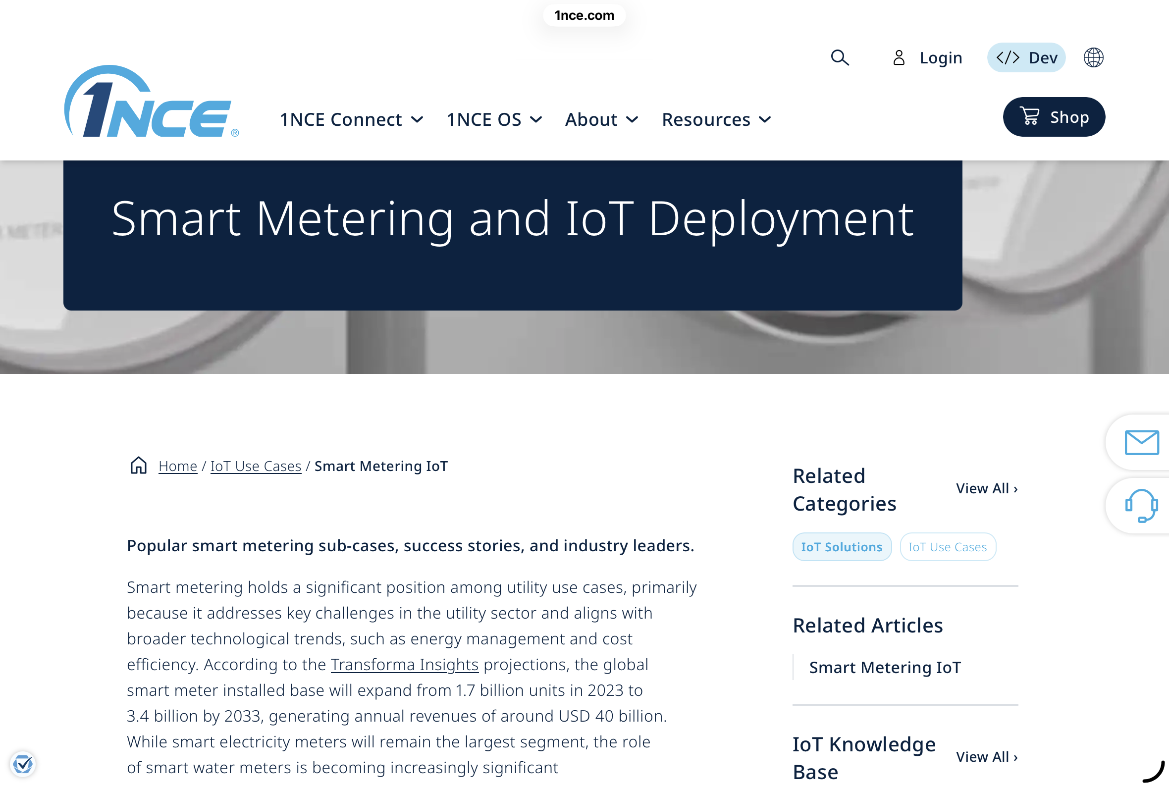Click the search magnifier icon

click(x=840, y=58)
